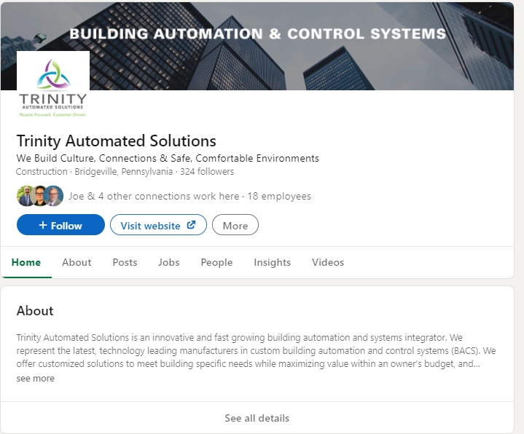
Task: Click the 'Construction' industry text
Action: click(42, 172)
